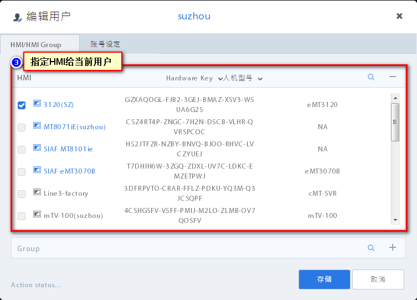The height and width of the screenshot is (300, 417).
Task: Click the device icon beside mTV-100(suzhou)
Action: (37, 215)
